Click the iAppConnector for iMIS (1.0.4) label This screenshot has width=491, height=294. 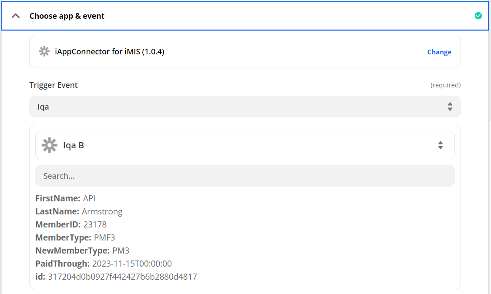109,52
